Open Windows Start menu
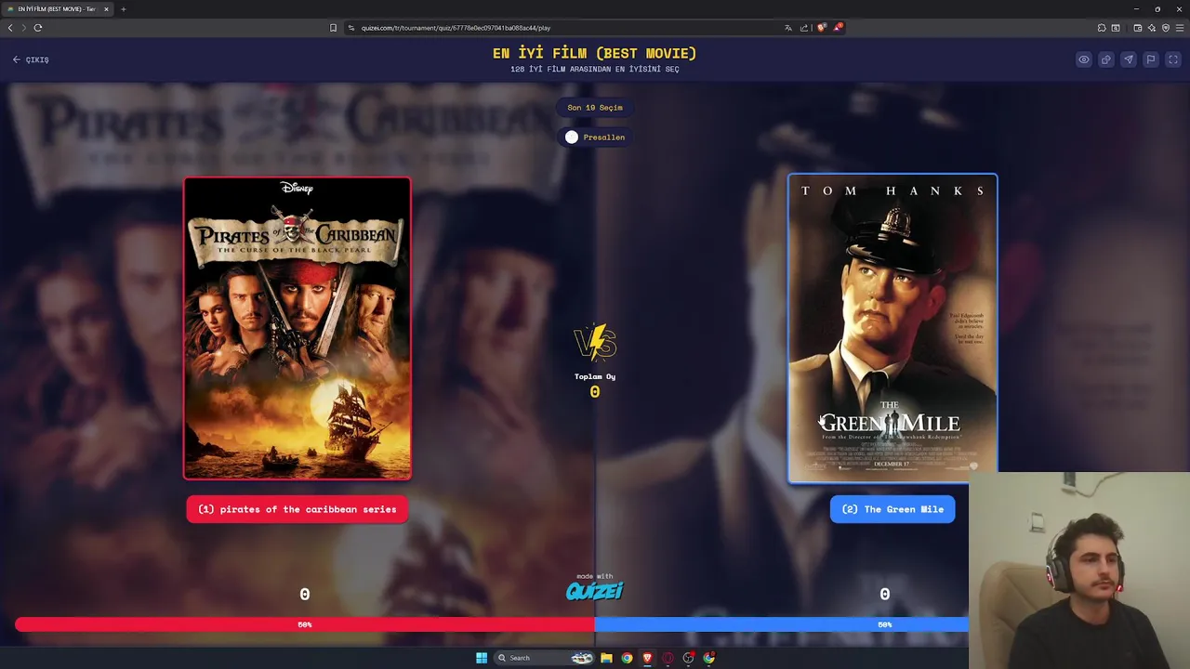This screenshot has height=669, width=1190. pos(482,658)
